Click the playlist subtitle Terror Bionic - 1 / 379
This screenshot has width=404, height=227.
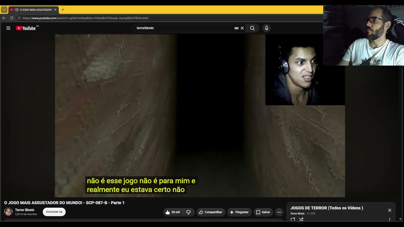(x=303, y=214)
